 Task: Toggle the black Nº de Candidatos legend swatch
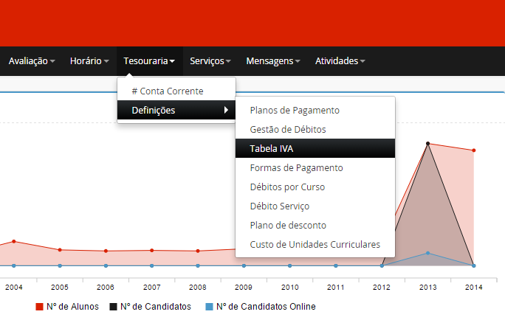114,307
